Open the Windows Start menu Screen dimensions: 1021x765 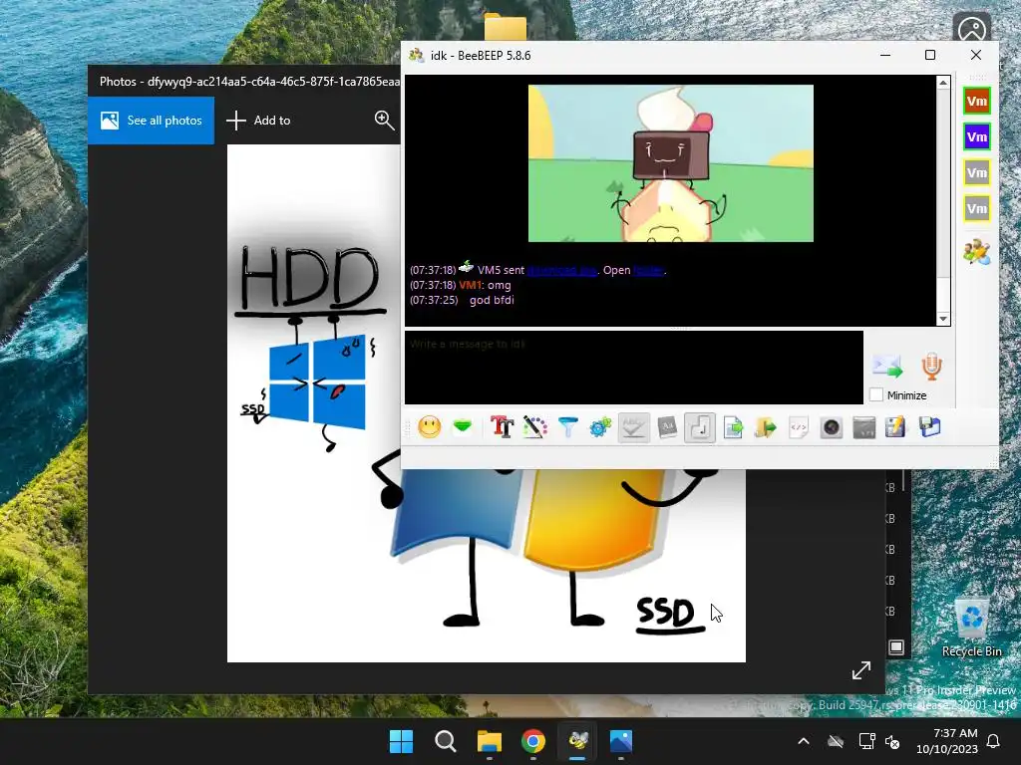(401, 741)
